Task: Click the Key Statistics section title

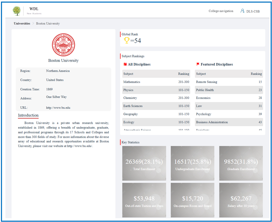Action: point(130,142)
